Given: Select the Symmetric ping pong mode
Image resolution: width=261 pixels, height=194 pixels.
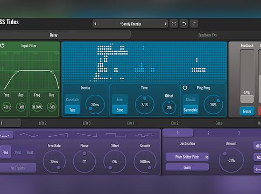Looking at the screenshot, I should point(191,110).
